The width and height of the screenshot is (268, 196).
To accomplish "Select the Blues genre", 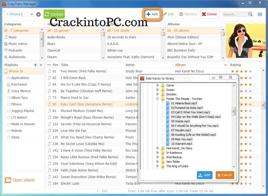I will click(73, 44).
